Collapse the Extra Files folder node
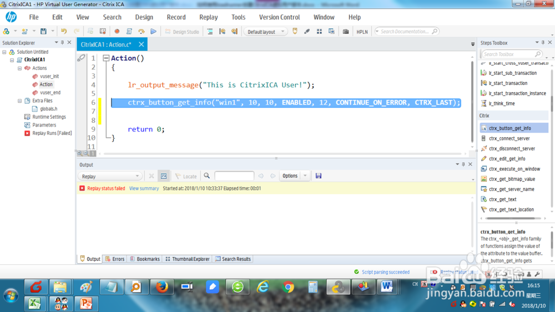 [x=20, y=100]
